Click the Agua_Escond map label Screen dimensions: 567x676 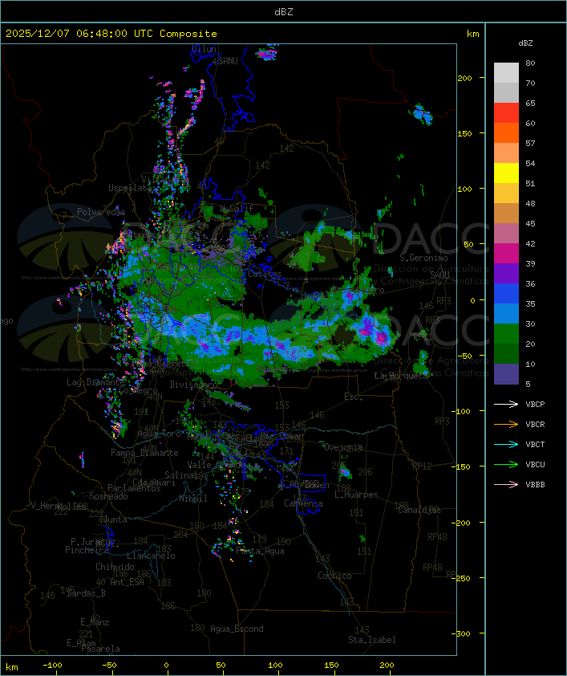click(237, 629)
